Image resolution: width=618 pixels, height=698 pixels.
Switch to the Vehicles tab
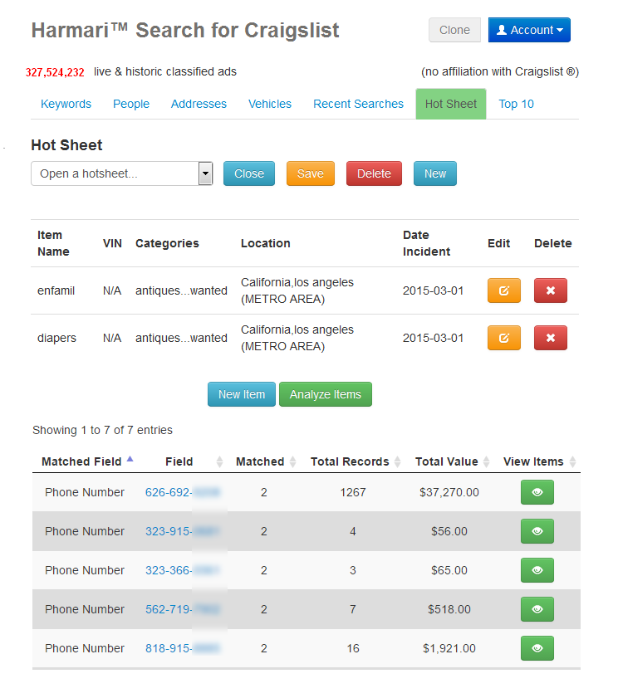click(x=270, y=105)
